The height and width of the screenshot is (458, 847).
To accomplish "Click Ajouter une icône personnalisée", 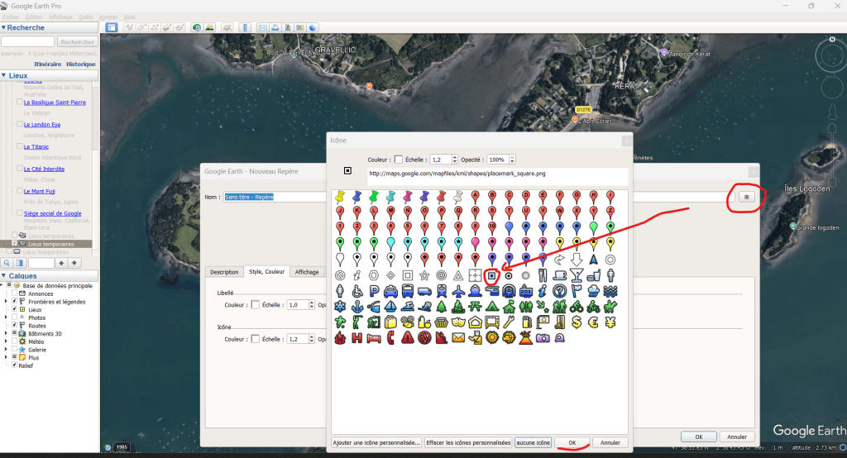I will pos(376,442).
